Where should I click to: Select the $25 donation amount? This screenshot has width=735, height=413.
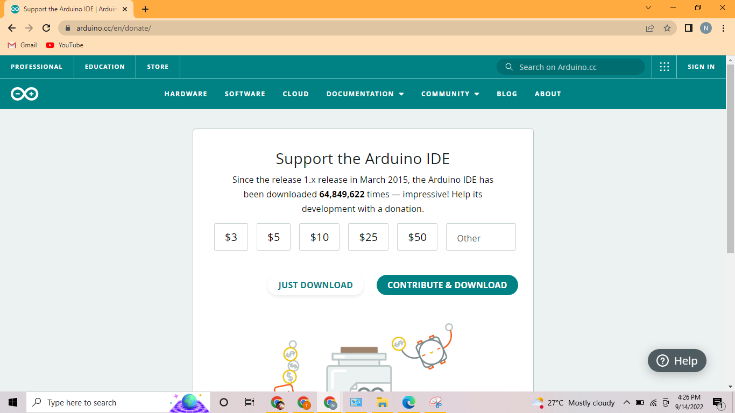click(x=368, y=237)
